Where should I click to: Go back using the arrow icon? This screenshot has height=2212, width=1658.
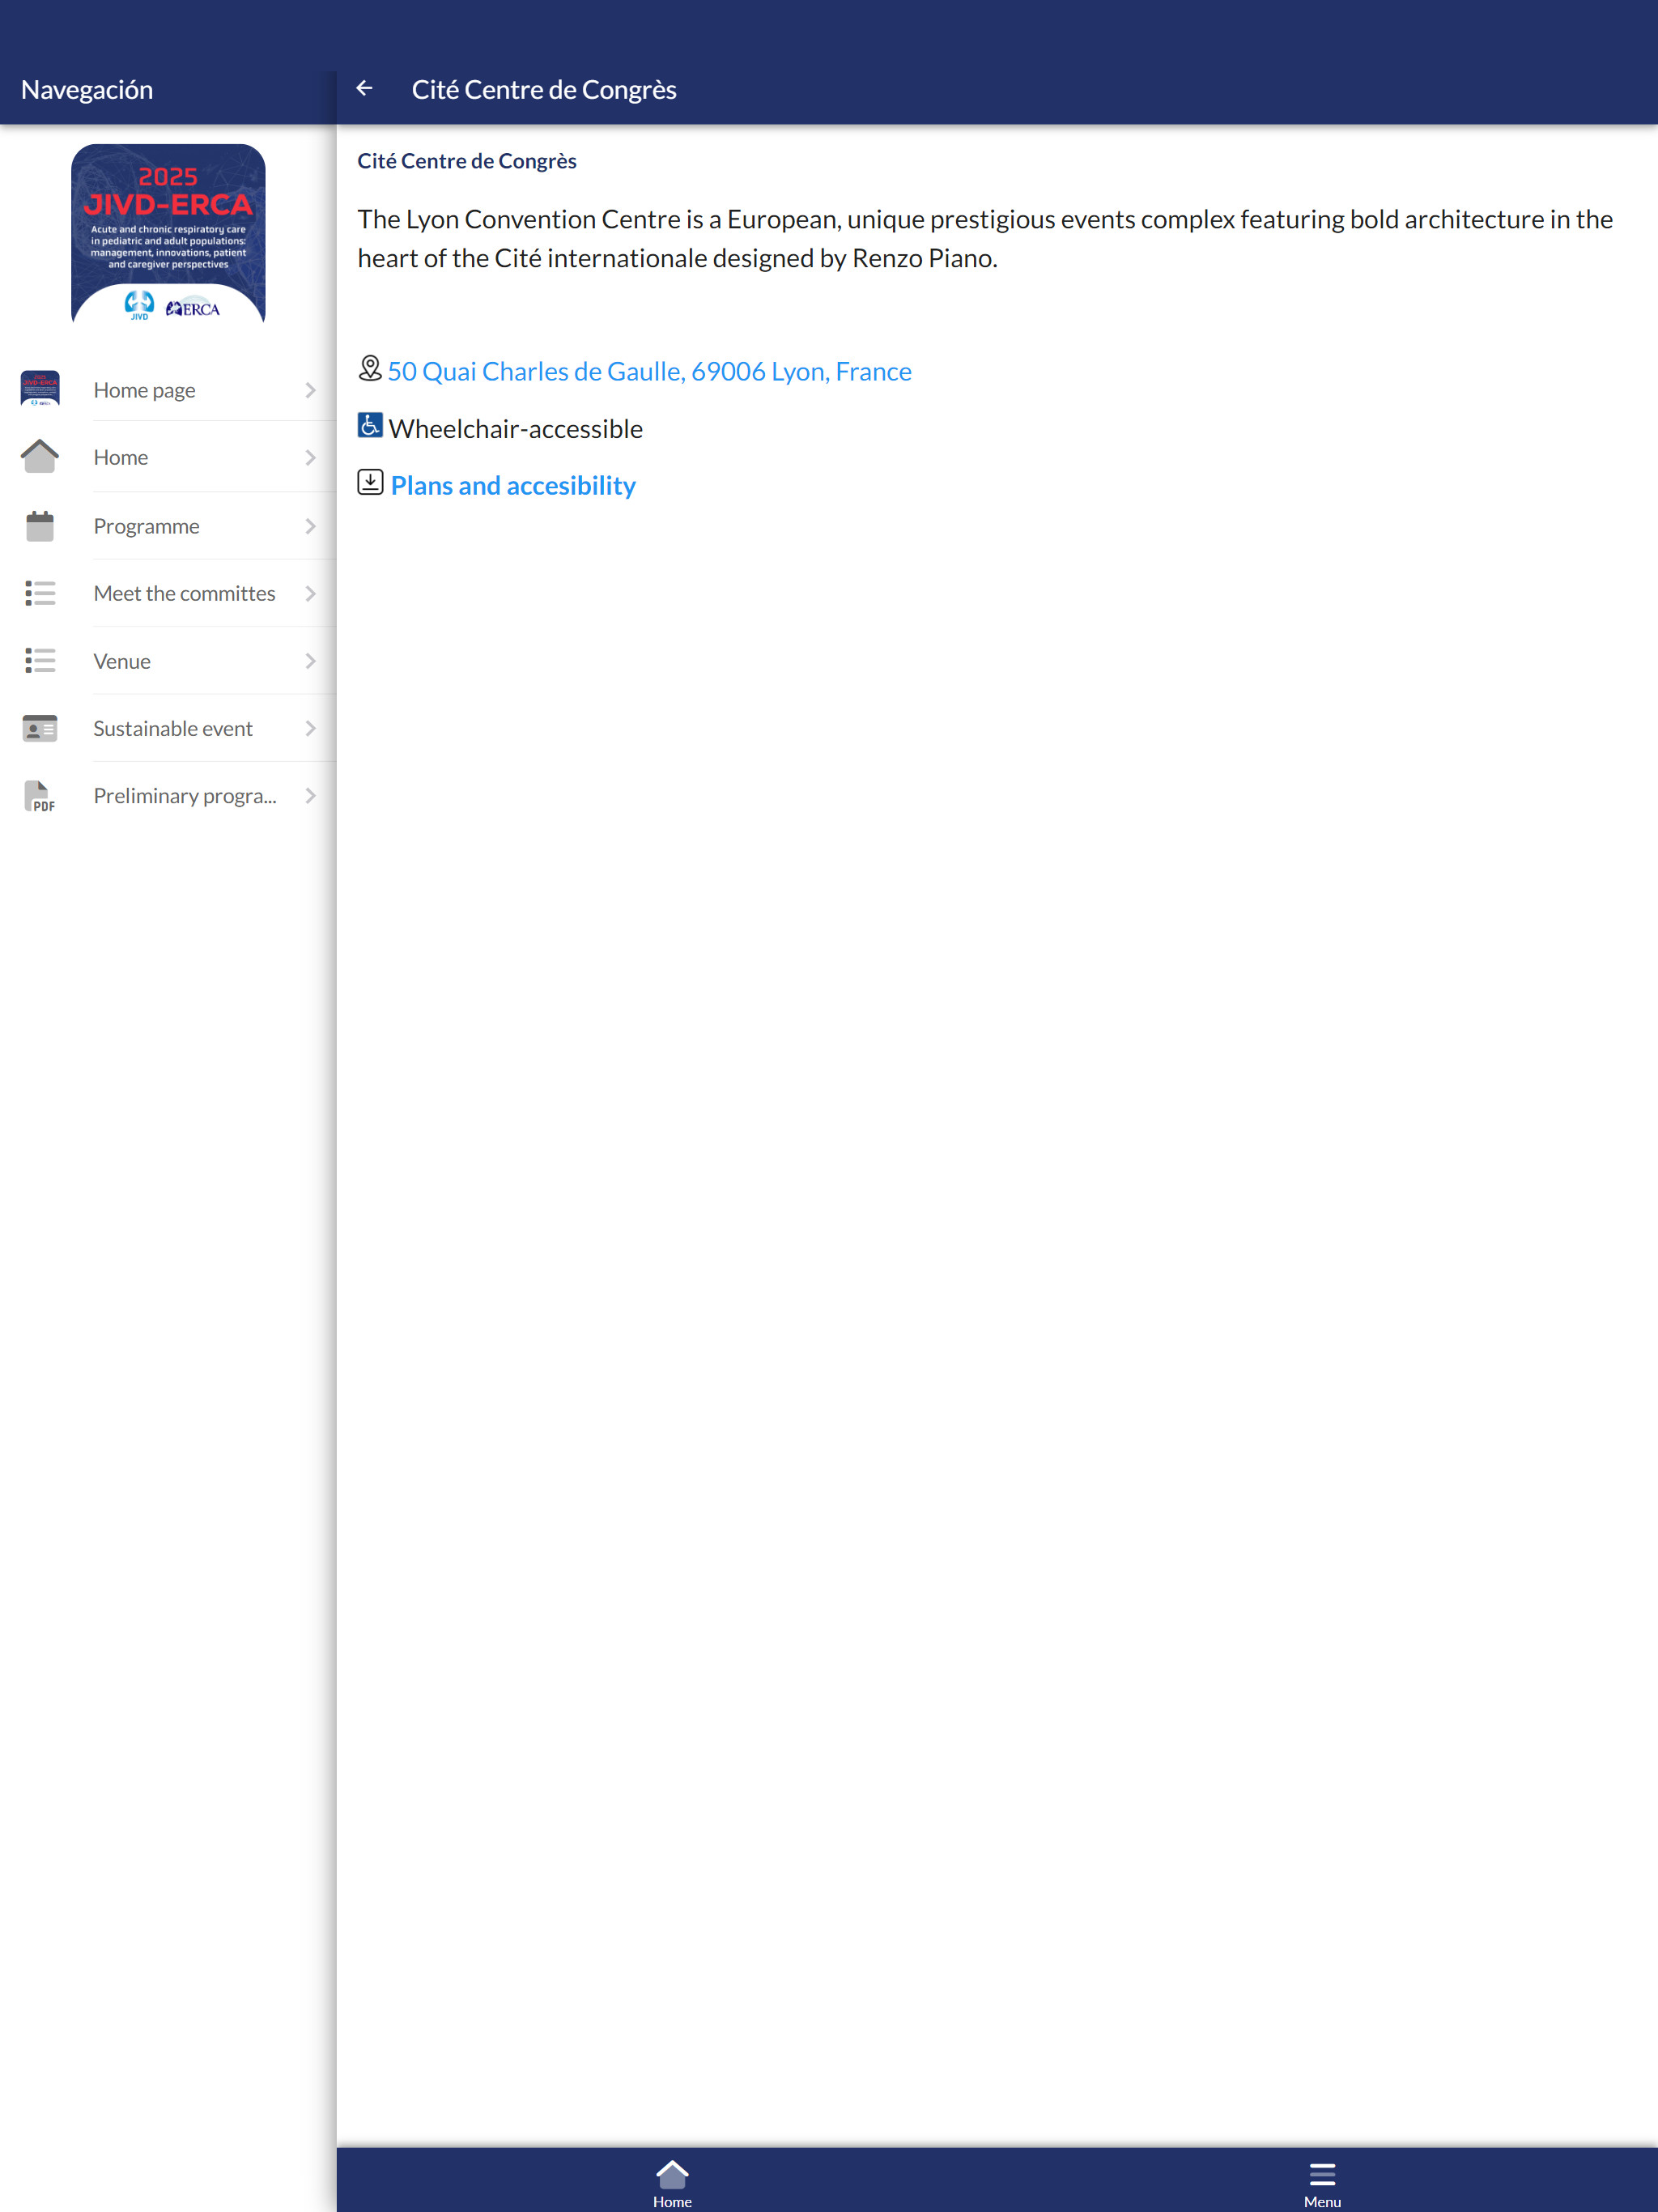point(365,89)
